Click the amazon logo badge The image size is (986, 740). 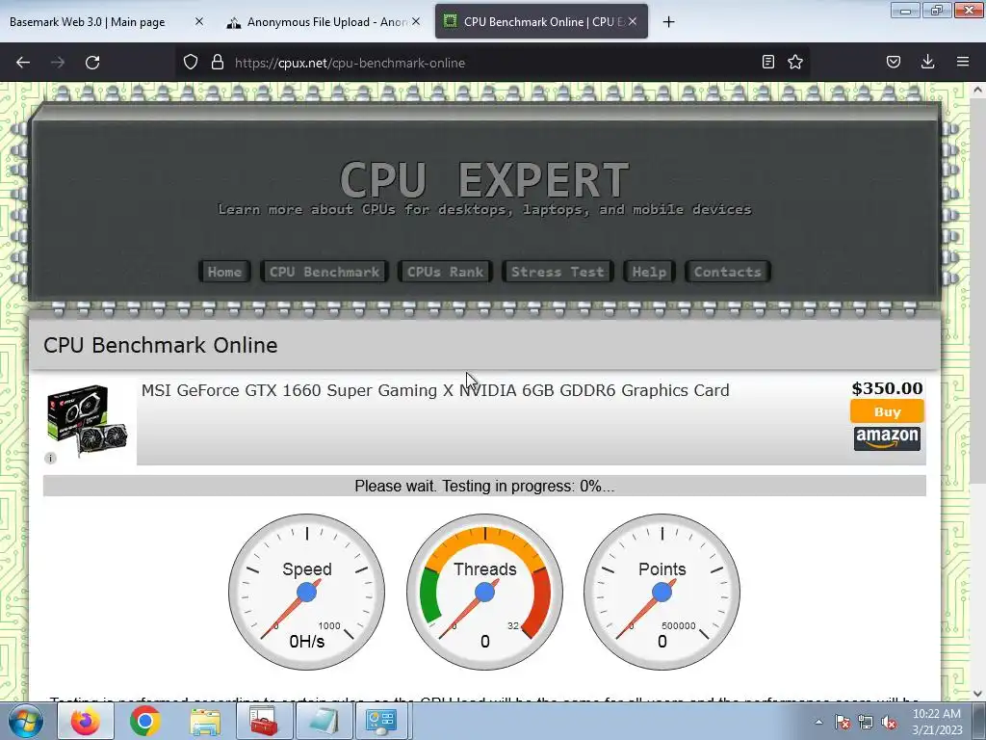pyautogui.click(x=887, y=438)
